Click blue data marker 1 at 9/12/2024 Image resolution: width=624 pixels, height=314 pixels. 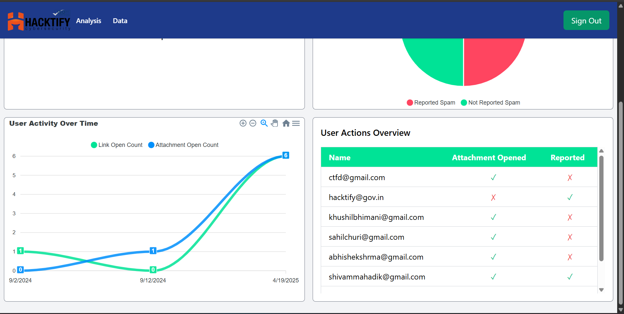pyautogui.click(x=153, y=251)
